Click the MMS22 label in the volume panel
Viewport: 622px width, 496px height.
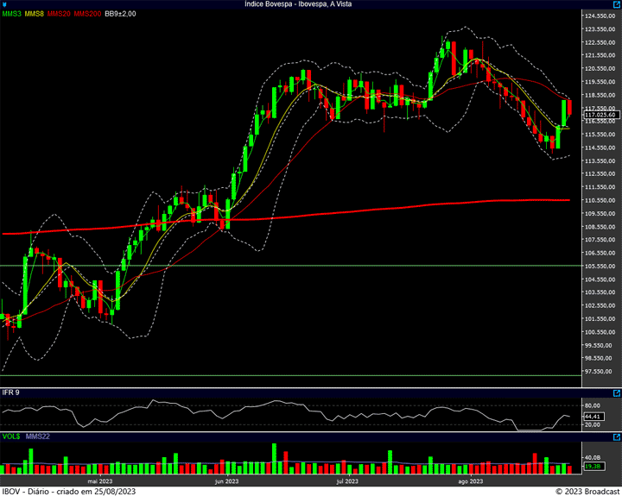[x=37, y=437]
